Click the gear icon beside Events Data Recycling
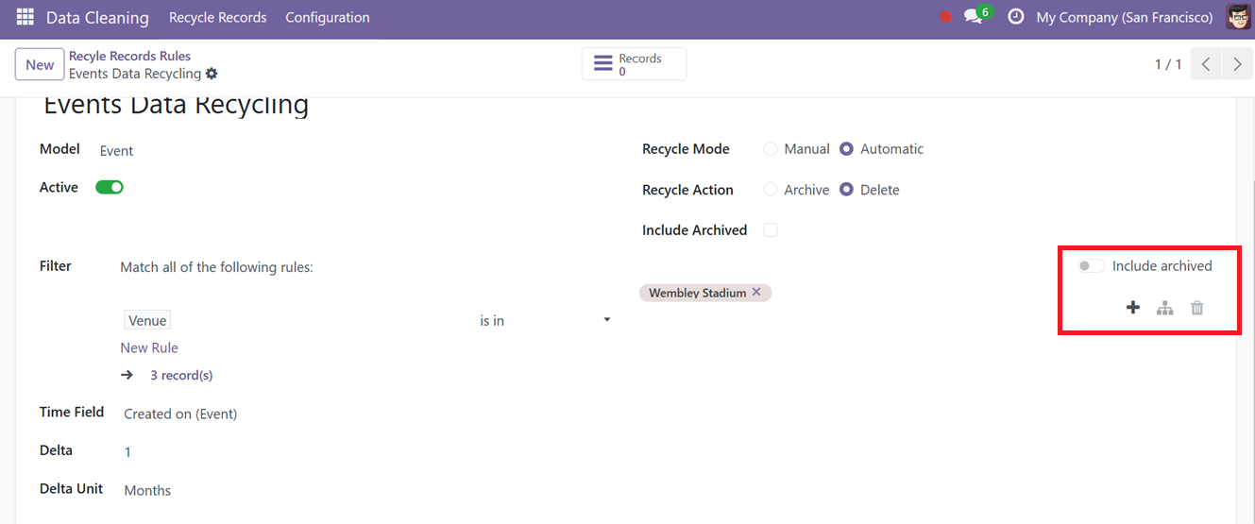 [212, 74]
